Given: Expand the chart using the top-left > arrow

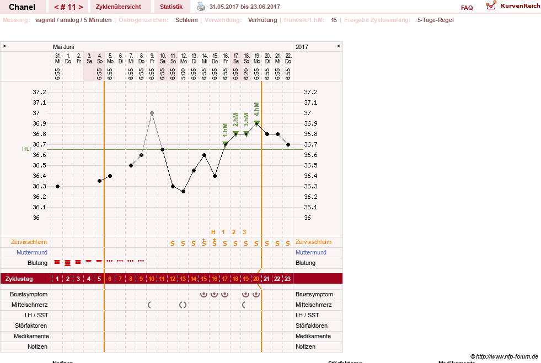Looking at the screenshot, I should tap(4, 46).
